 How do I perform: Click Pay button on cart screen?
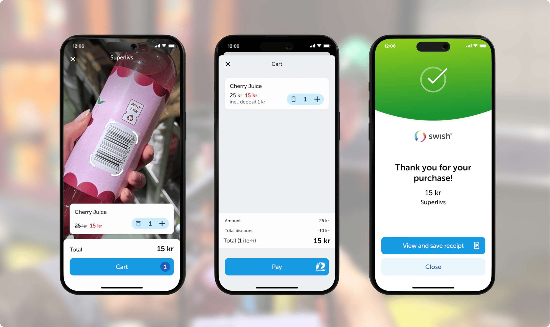pyautogui.click(x=277, y=267)
